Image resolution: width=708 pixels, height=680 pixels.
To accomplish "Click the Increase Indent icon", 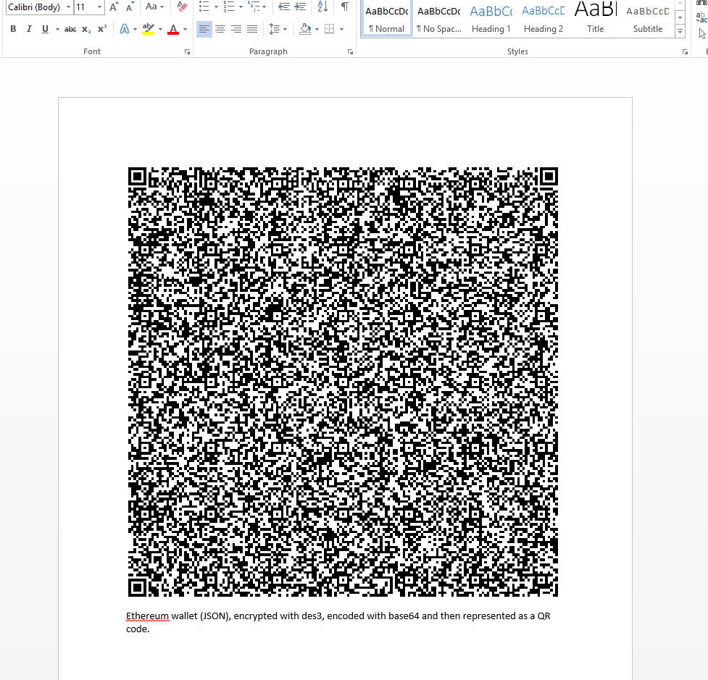I will tap(300, 7).
